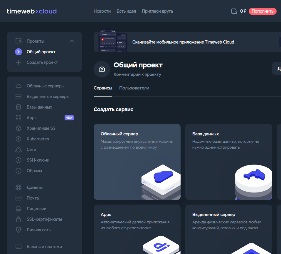
Task: Click the Проекты grid icon
Action: pos(18,41)
